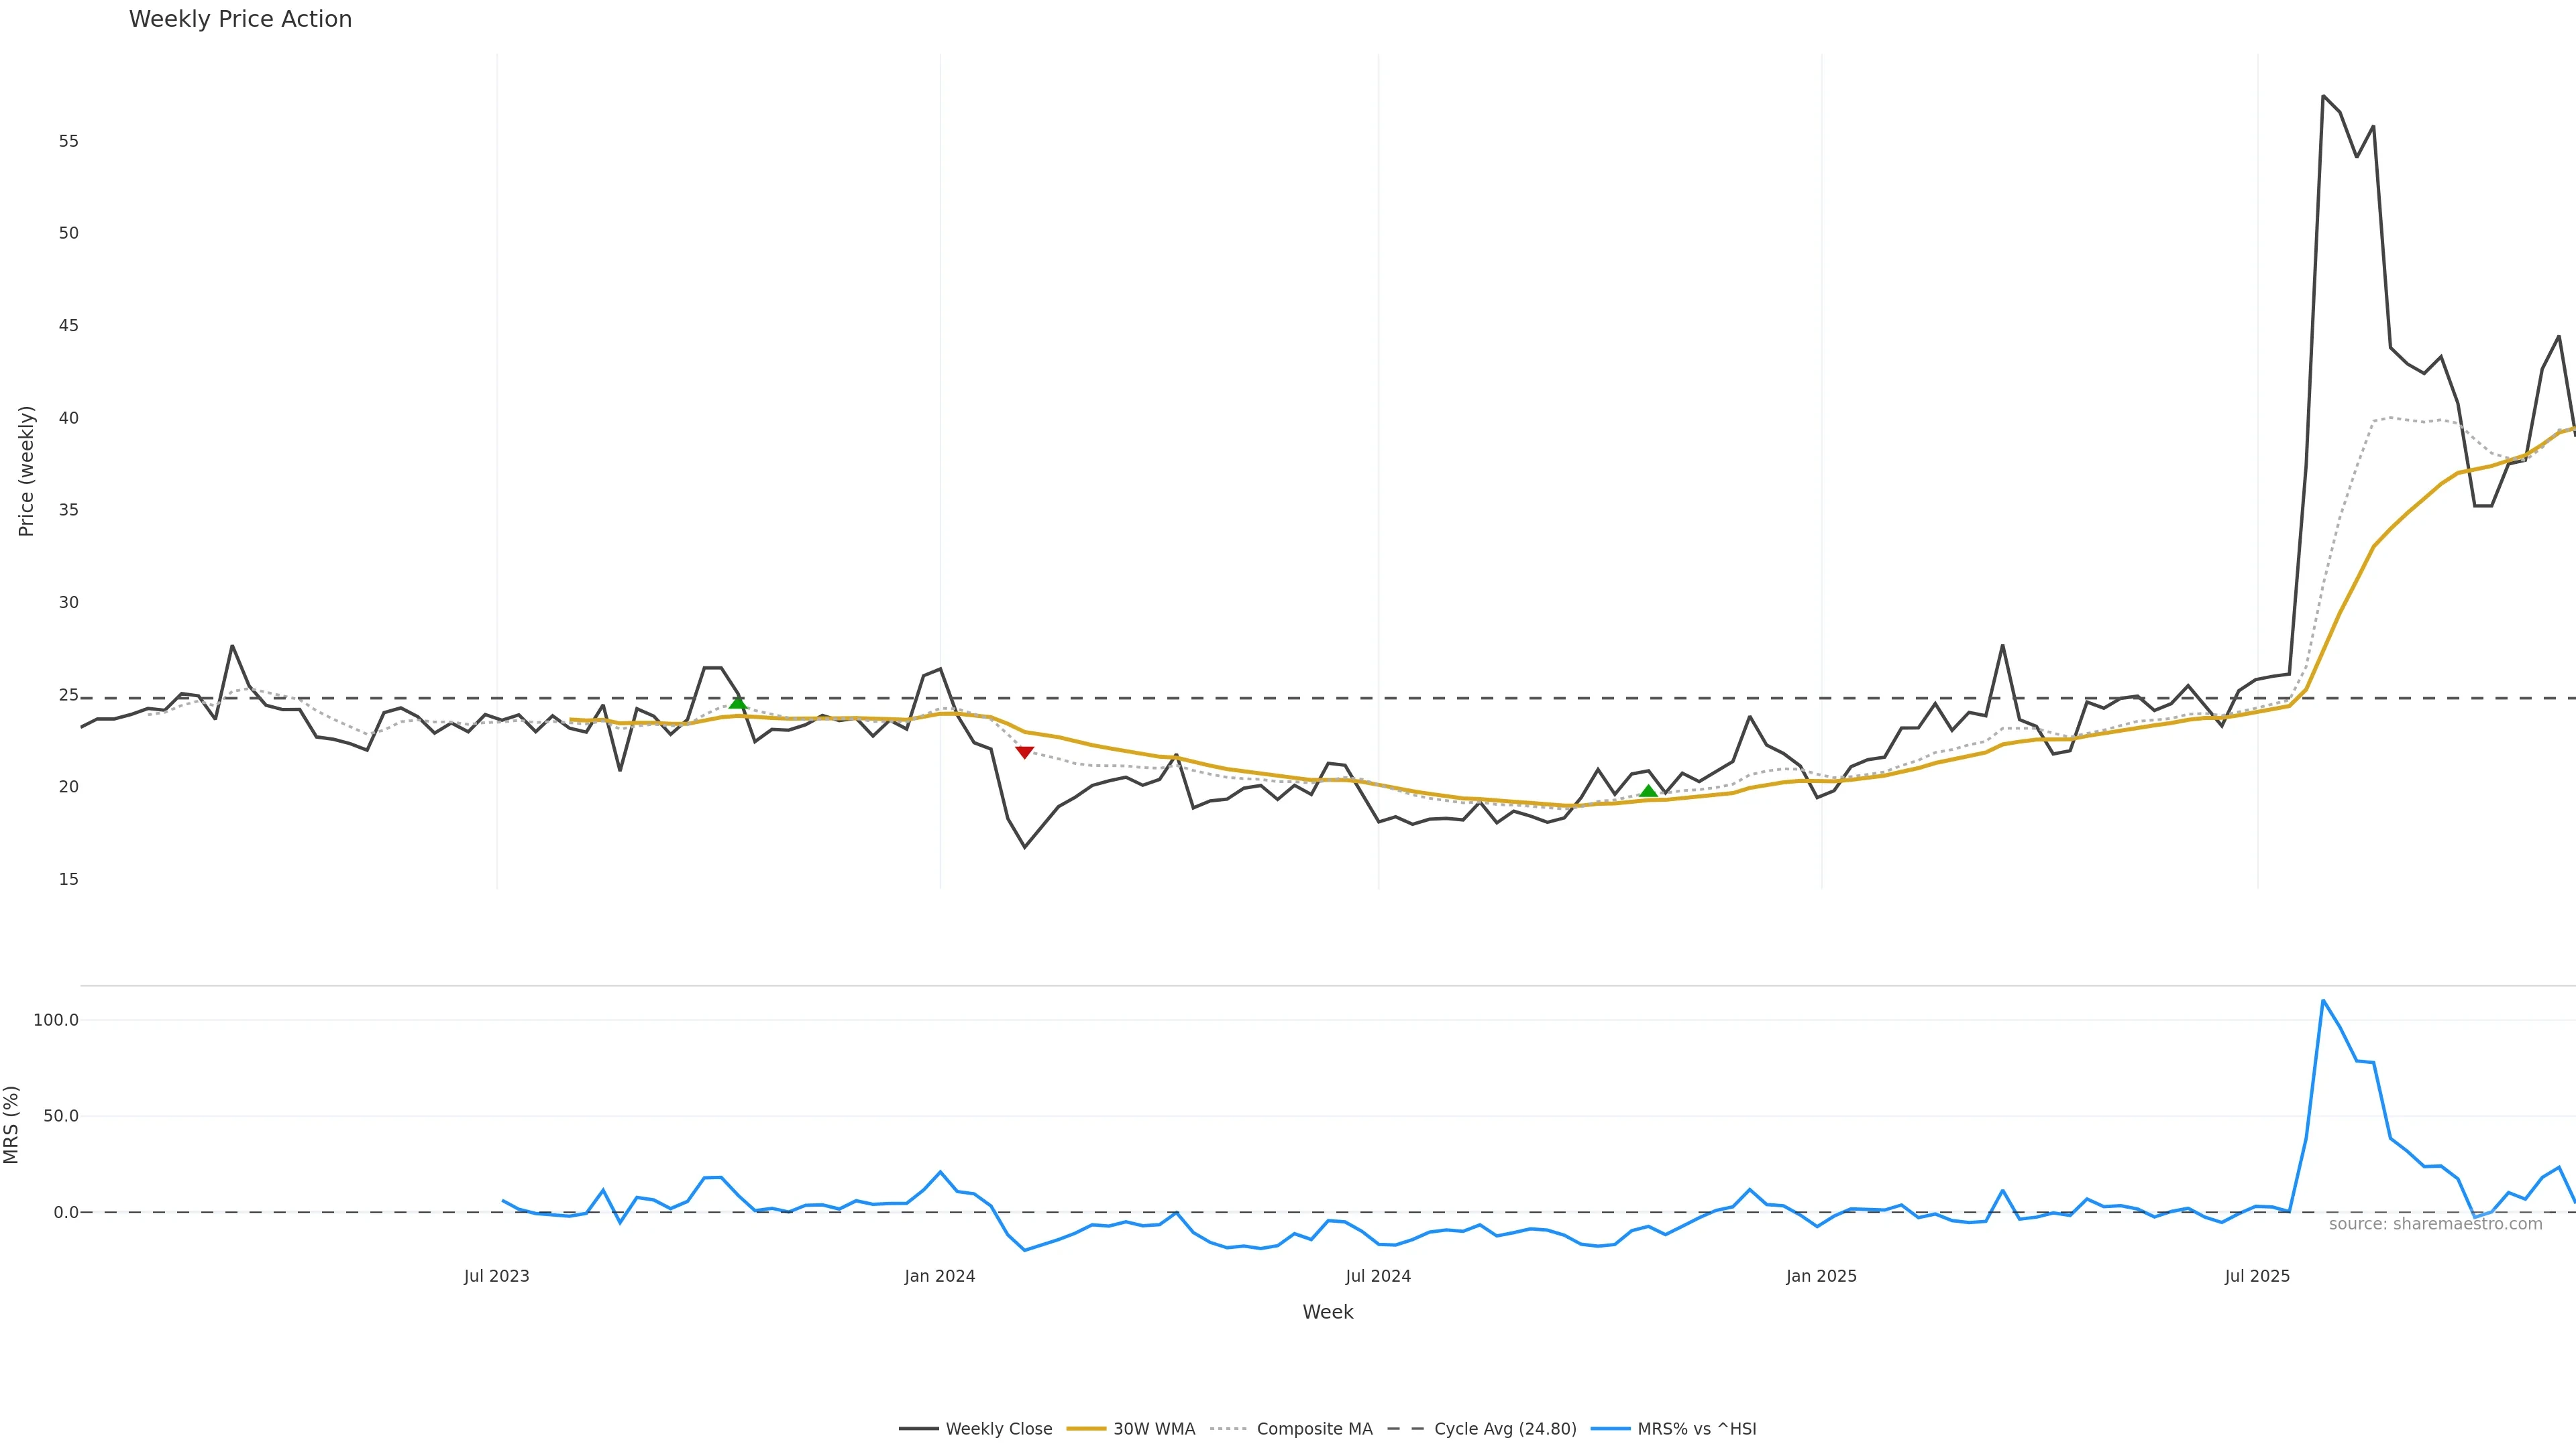Click the green up-triangle marker near late 2023
Screen dimensions: 2576x1448
pos(738,703)
